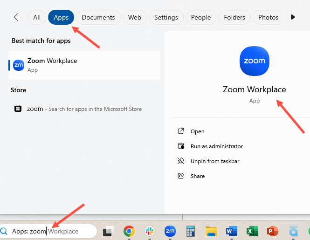Run Zoom Workplace as administrator
Image resolution: width=310 pixels, height=240 pixels.
217,146
